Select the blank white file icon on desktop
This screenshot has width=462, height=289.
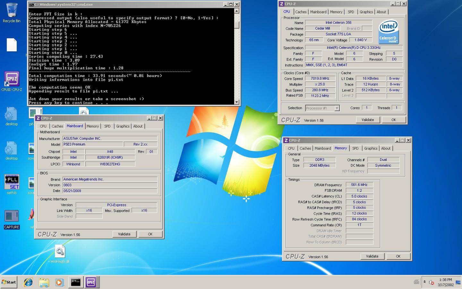click(12, 45)
